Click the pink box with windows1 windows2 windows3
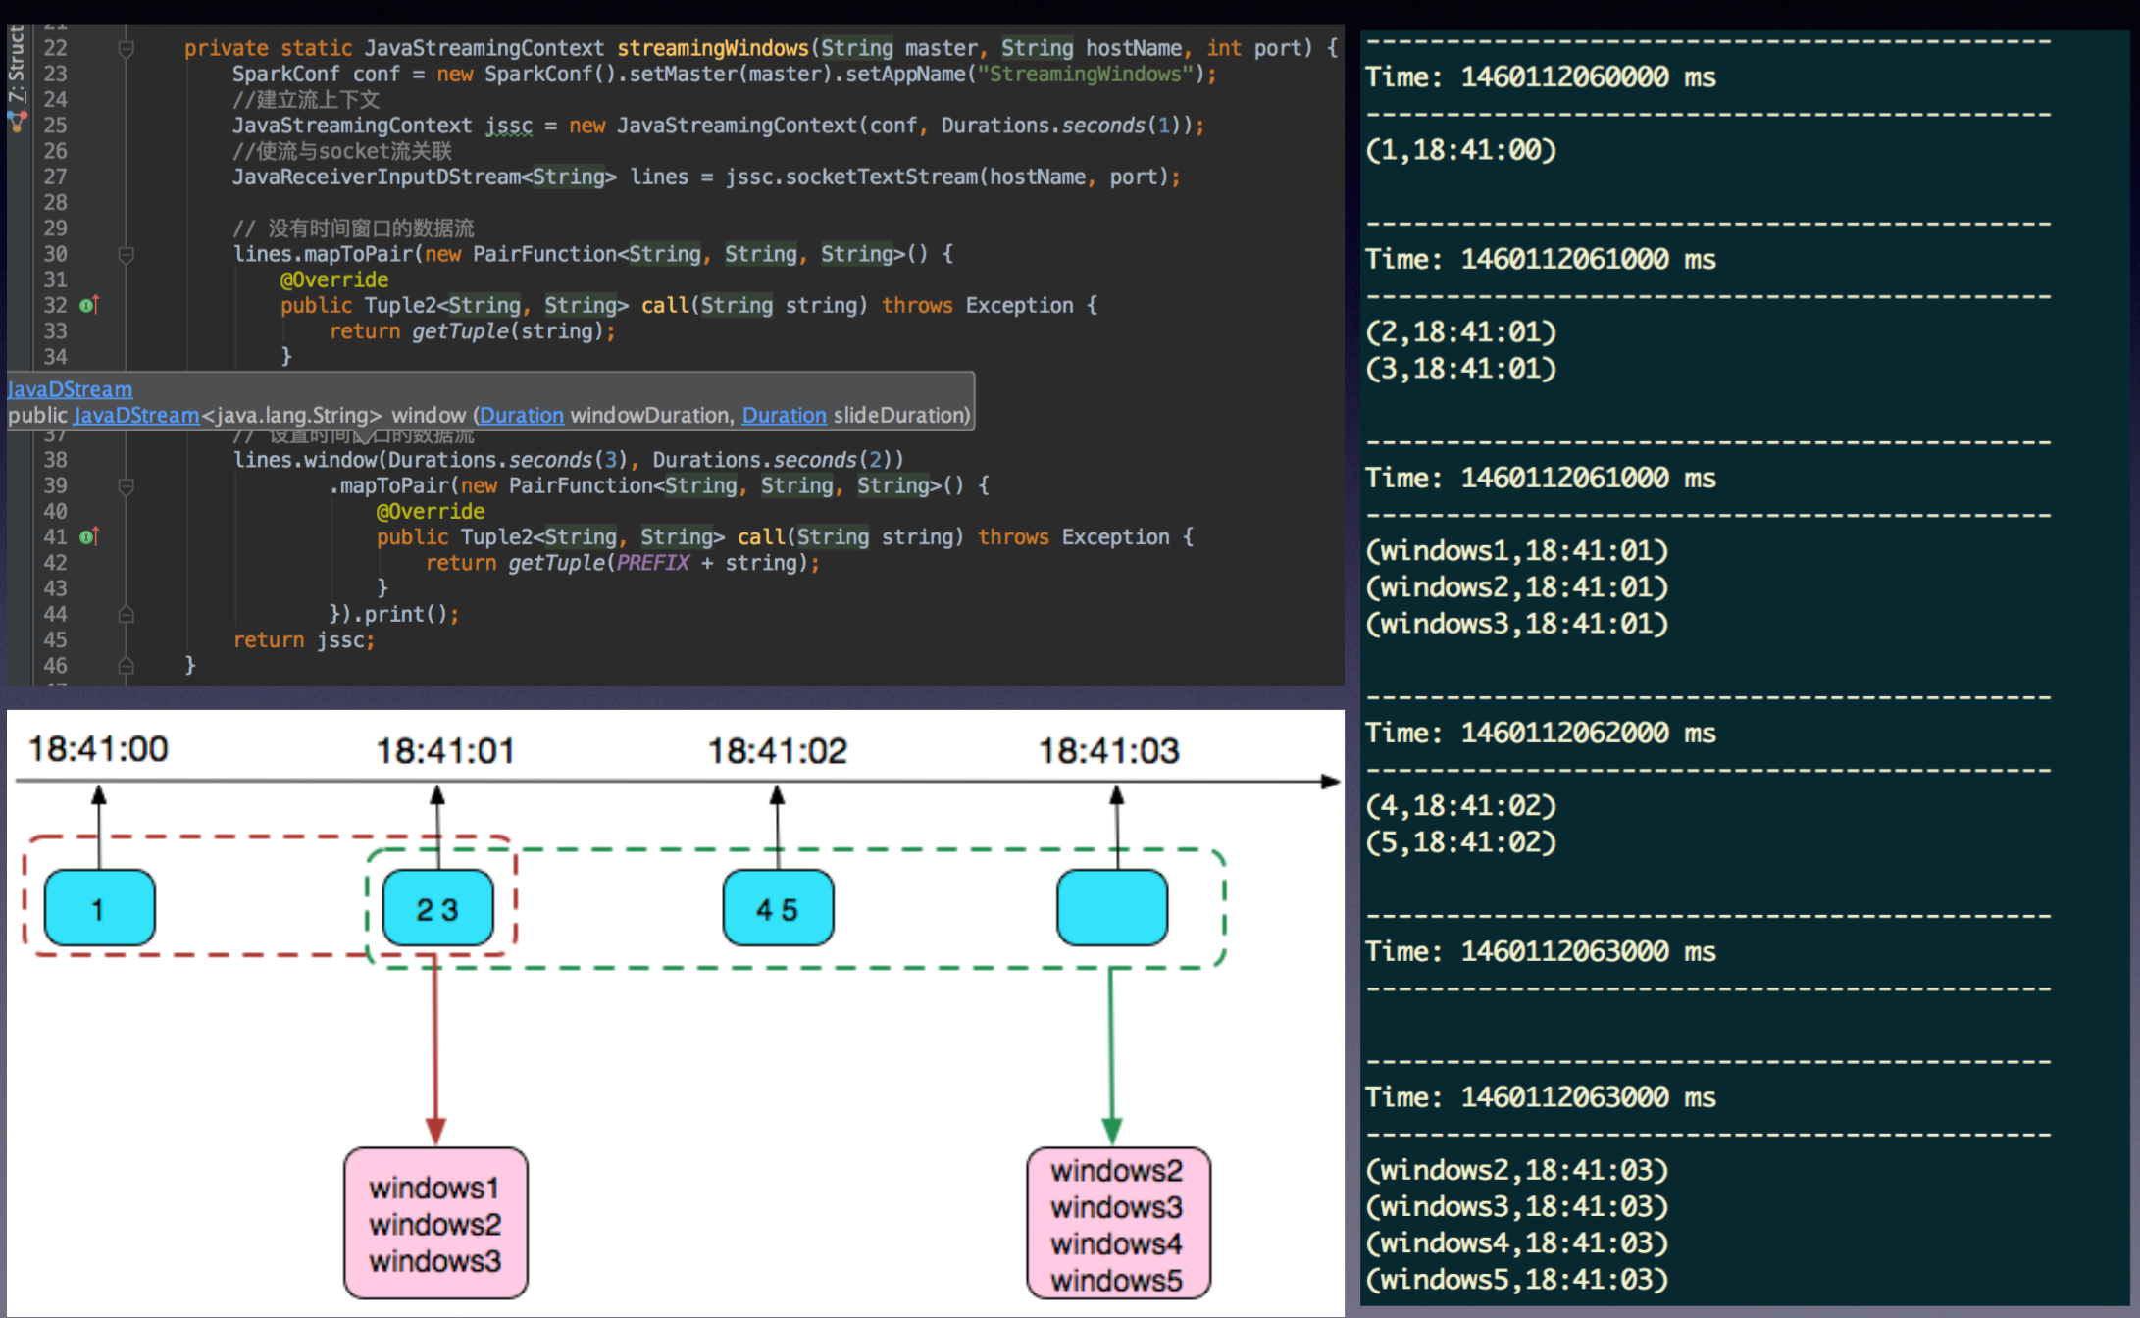Screen dimensions: 2140x1318 [435, 1224]
